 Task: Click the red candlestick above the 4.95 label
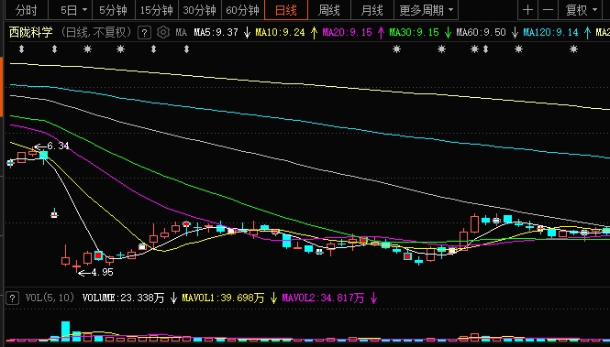(x=76, y=266)
